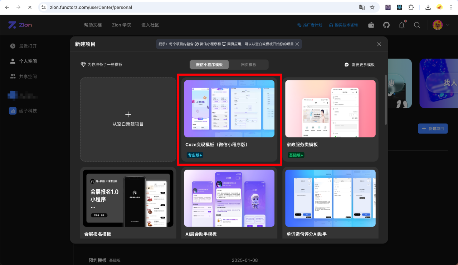Viewport: 458px width, 265px height.
Task: Open Zion 学院 in top navigation
Action: coord(122,25)
